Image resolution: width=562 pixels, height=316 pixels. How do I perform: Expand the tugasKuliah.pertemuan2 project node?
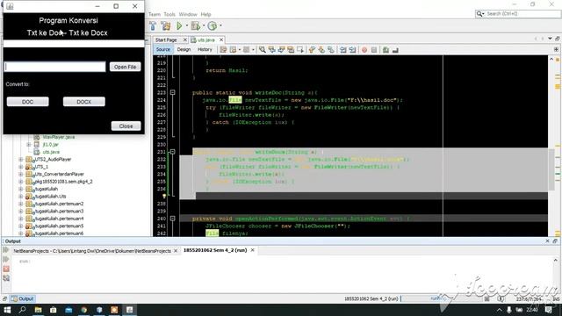(21, 204)
